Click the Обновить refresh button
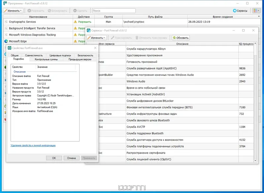264x193 pixels. click(x=181, y=38)
